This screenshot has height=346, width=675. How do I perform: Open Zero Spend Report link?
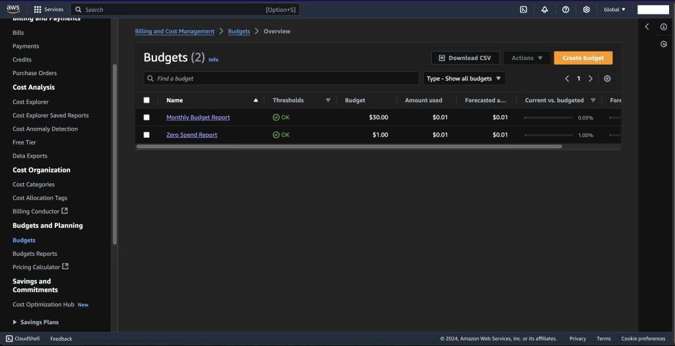(192, 134)
